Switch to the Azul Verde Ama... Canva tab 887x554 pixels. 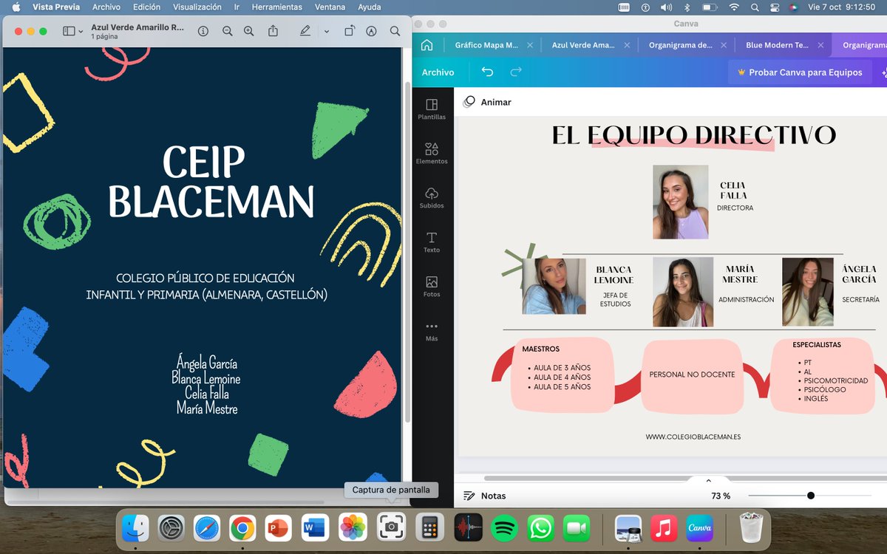coord(583,45)
